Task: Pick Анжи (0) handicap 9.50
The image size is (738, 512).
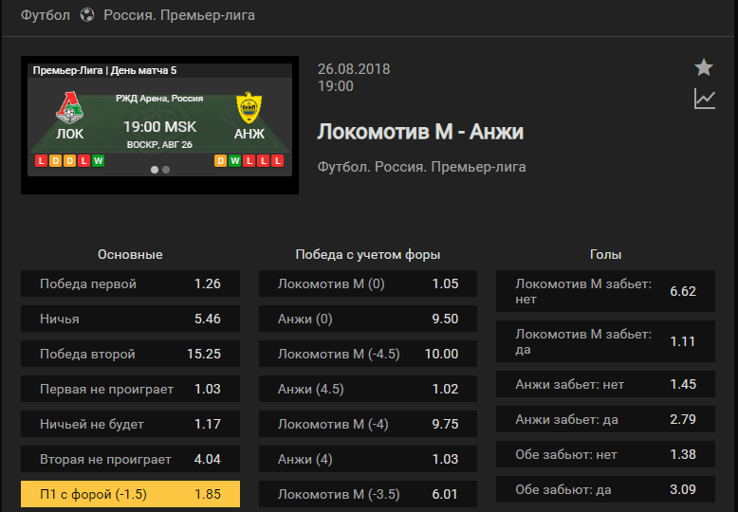Action: [368, 319]
